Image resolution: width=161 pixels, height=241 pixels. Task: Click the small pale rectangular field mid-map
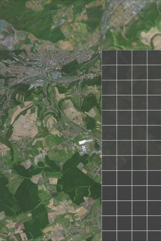(53, 181)
